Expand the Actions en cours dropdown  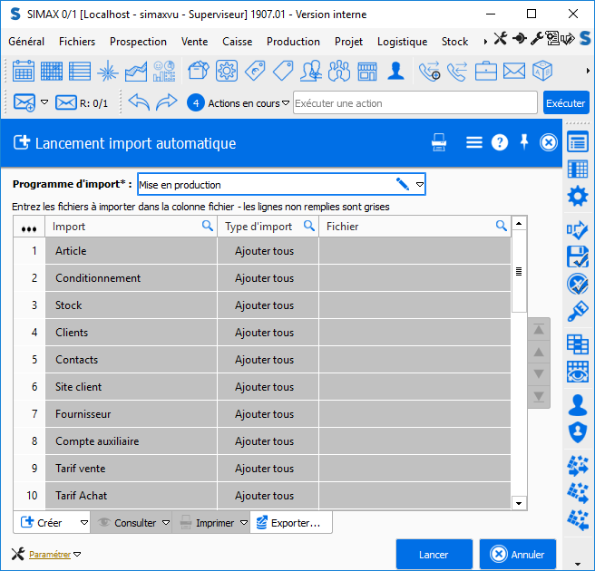click(x=286, y=103)
